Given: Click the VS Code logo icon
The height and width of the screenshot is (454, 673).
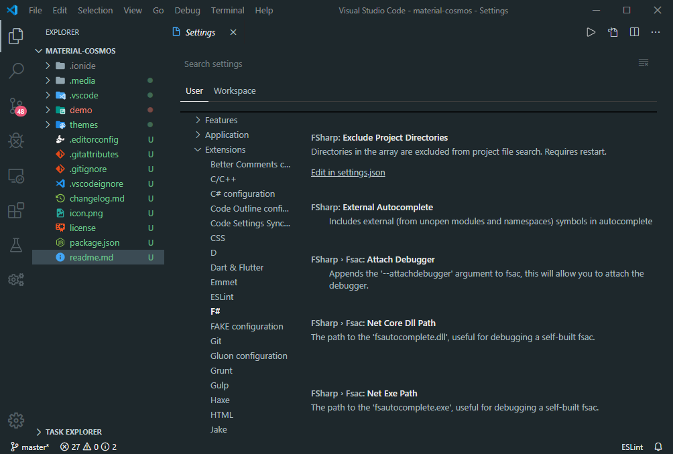Looking at the screenshot, I should click(x=13, y=10).
